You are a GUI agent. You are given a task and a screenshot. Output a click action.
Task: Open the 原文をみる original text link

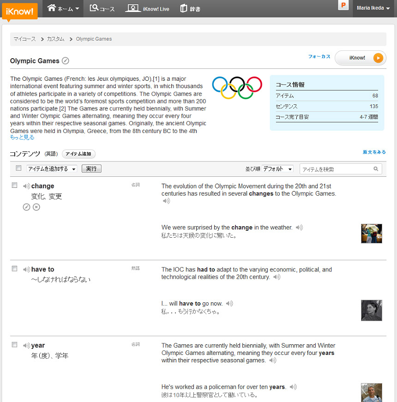tap(374, 152)
